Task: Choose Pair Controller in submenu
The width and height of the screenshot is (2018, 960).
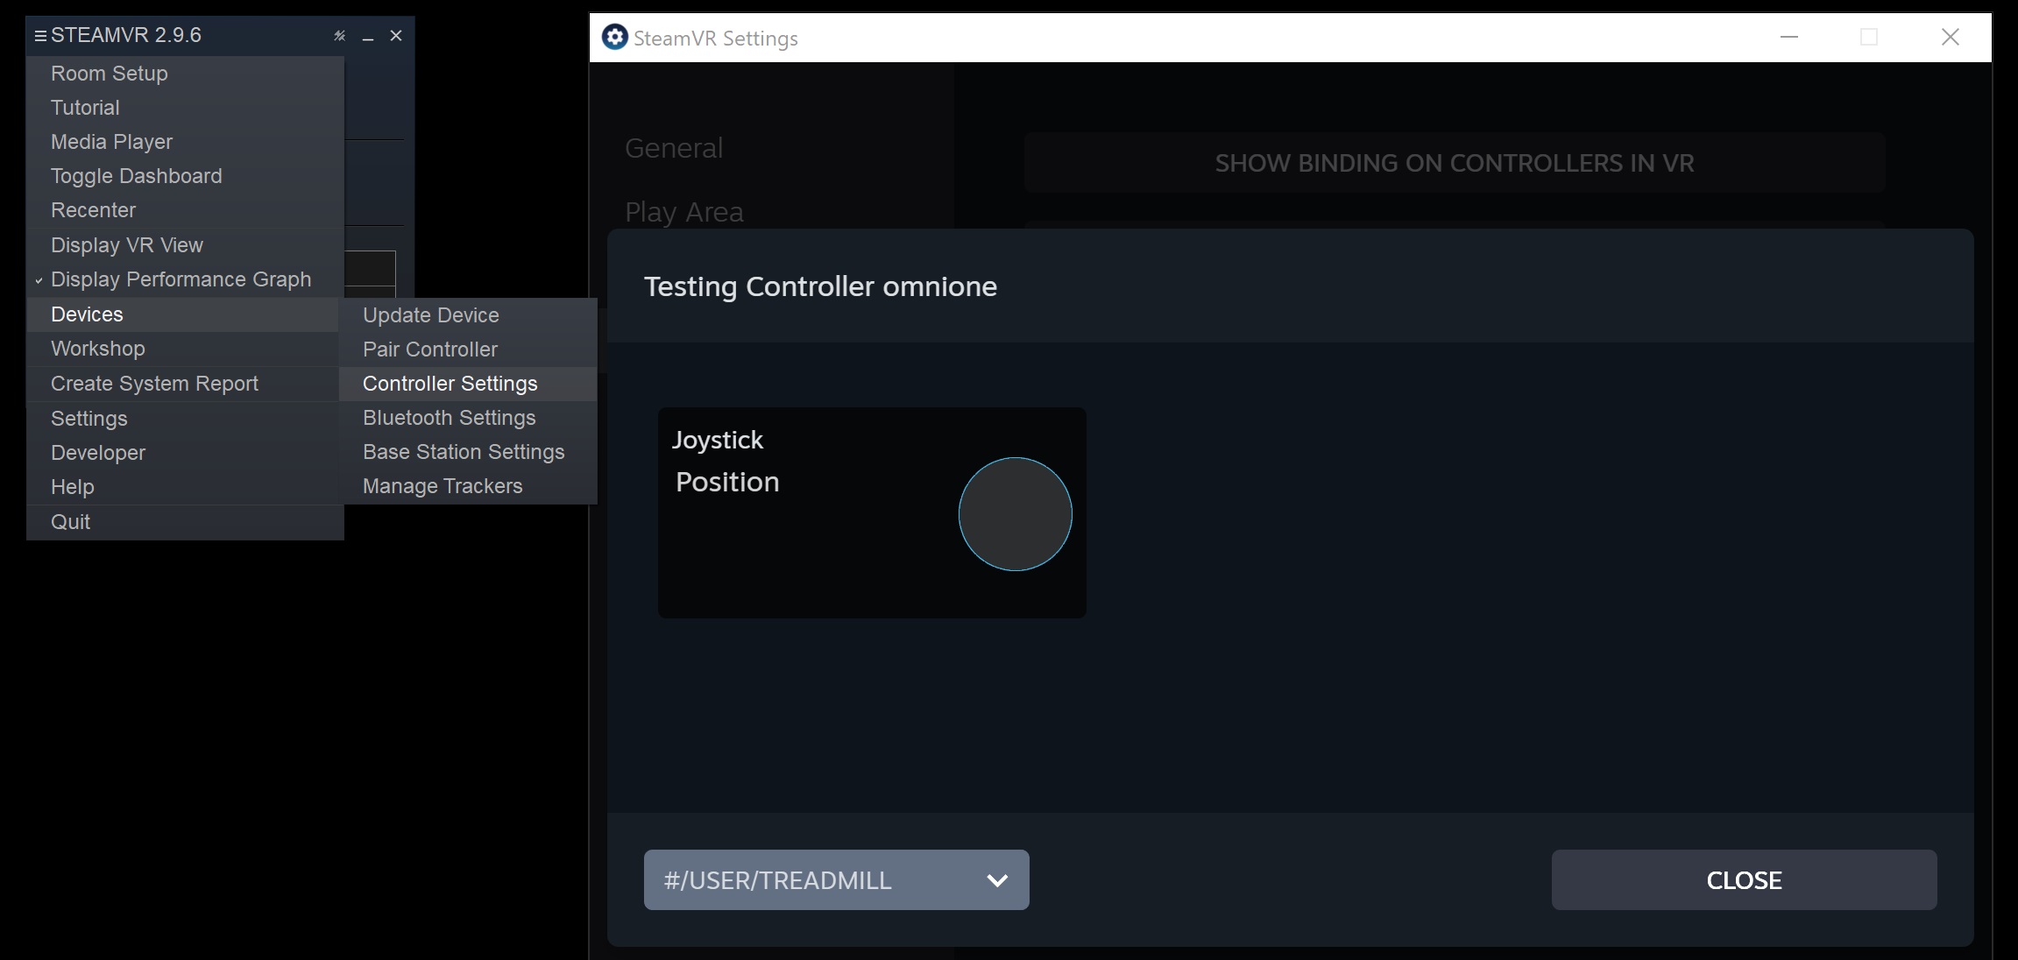Action: 468,349
